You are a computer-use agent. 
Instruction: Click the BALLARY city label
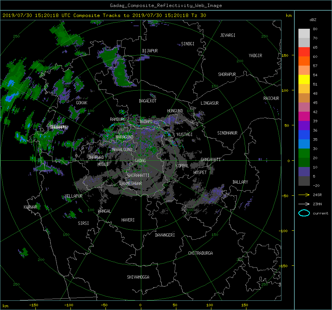click(240, 182)
